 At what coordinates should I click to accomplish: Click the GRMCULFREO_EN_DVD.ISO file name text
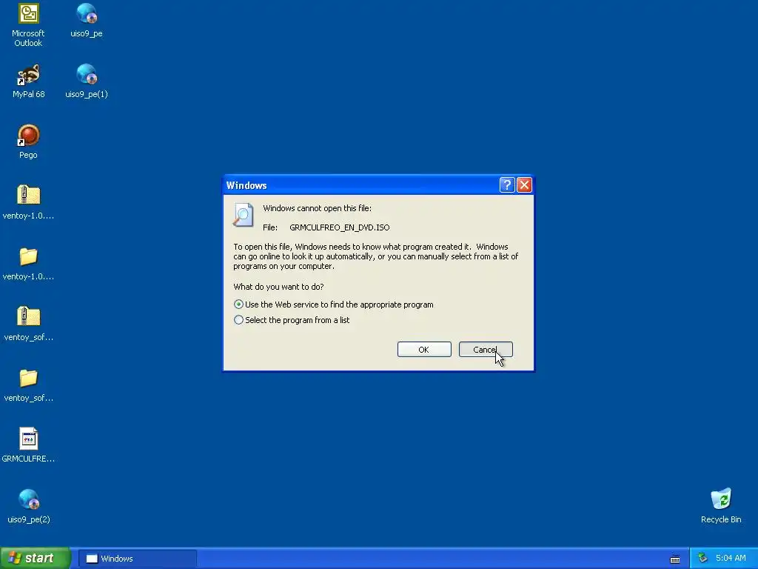coord(339,227)
